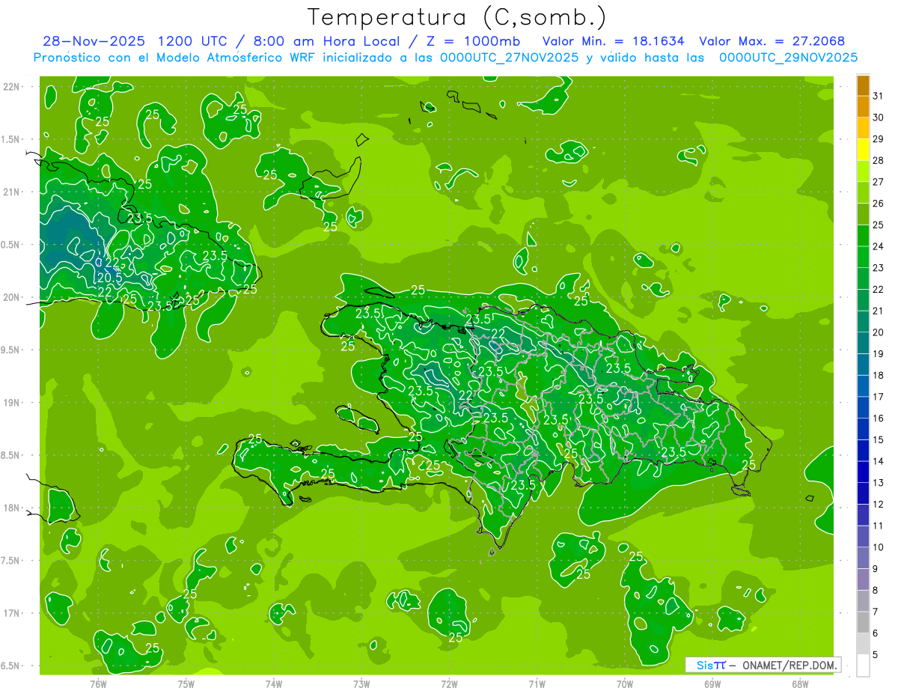Click the legend tick label "9"
Viewport: 898px width, 694px height.
[x=875, y=569]
